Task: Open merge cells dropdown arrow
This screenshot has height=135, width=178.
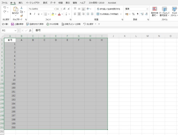Action: [x=121, y=14]
